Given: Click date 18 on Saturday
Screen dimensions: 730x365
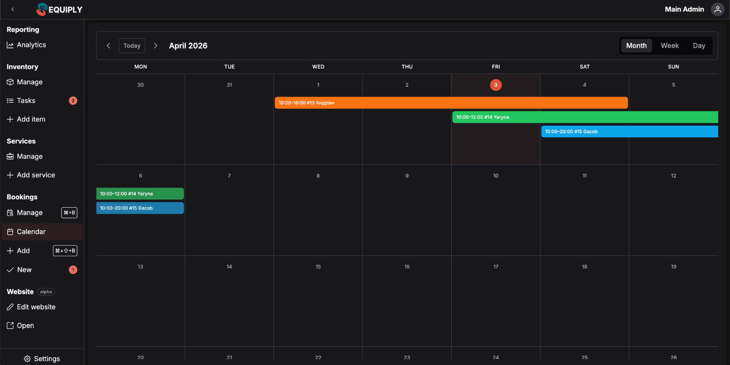Looking at the screenshot, I should [x=584, y=266].
